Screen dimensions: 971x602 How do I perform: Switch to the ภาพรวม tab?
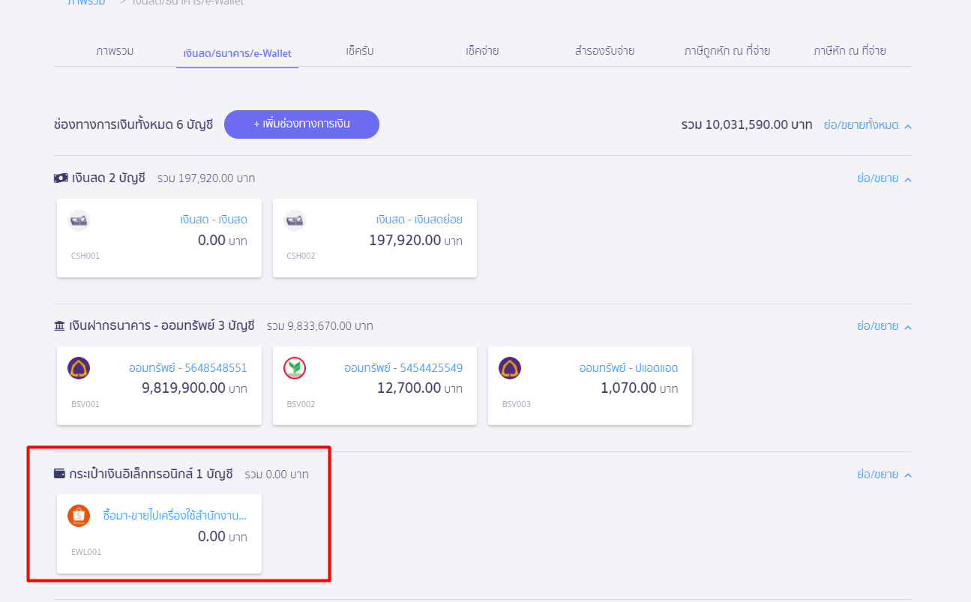pos(115,51)
